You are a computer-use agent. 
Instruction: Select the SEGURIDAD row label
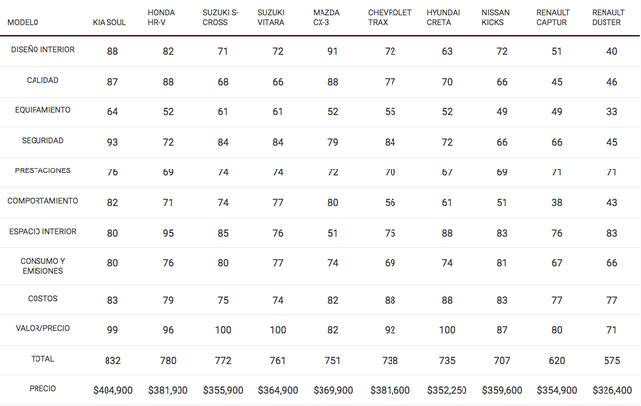click(x=42, y=141)
